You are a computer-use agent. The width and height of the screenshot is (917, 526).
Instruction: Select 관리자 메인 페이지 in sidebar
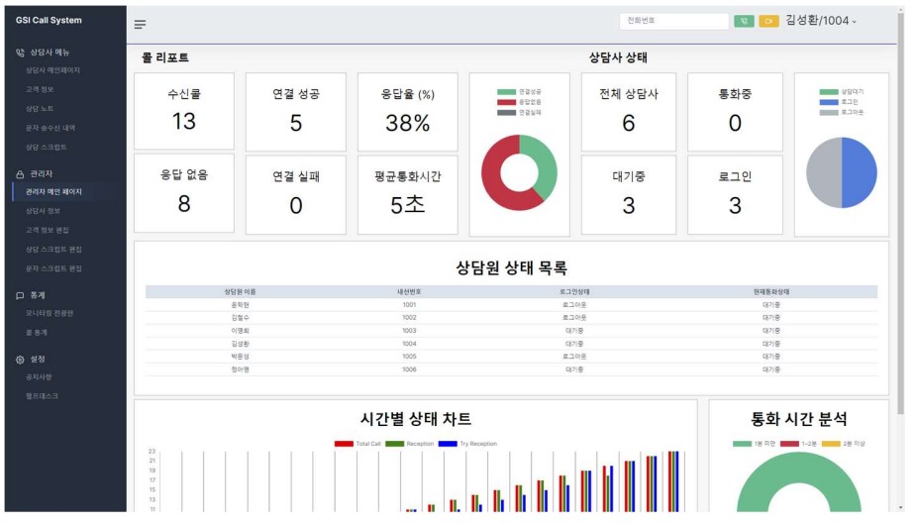pyautogui.click(x=53, y=192)
